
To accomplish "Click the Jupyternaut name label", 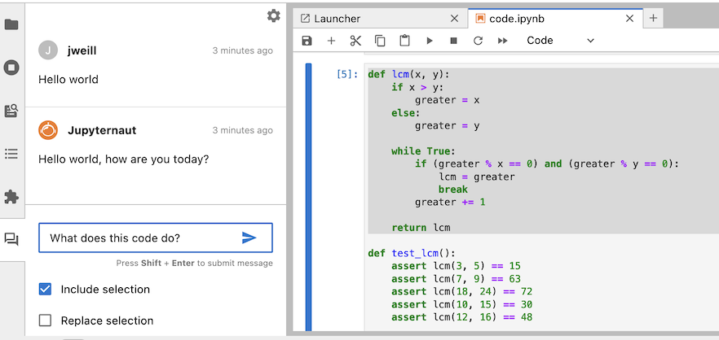I will [x=102, y=130].
